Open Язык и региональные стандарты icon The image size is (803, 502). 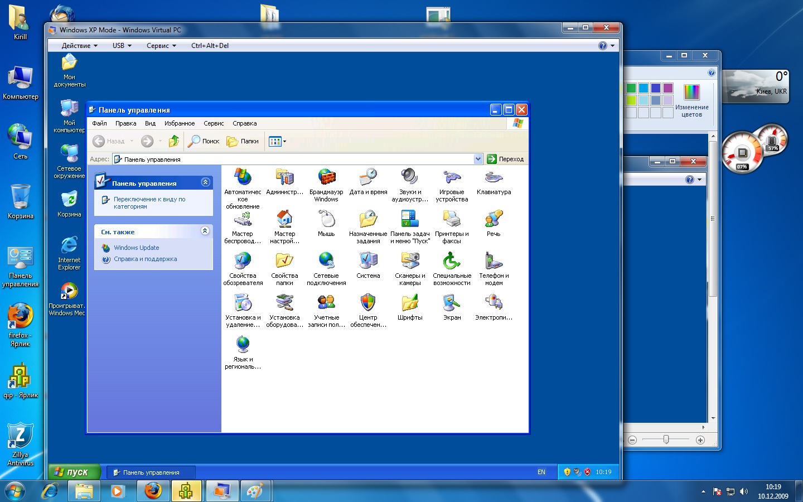[243, 353]
